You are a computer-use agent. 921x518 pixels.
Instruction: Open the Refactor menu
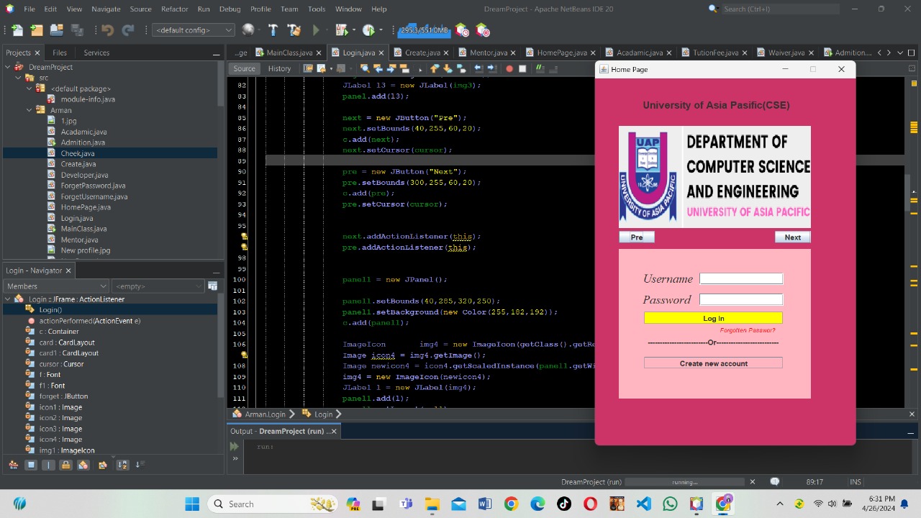click(174, 9)
